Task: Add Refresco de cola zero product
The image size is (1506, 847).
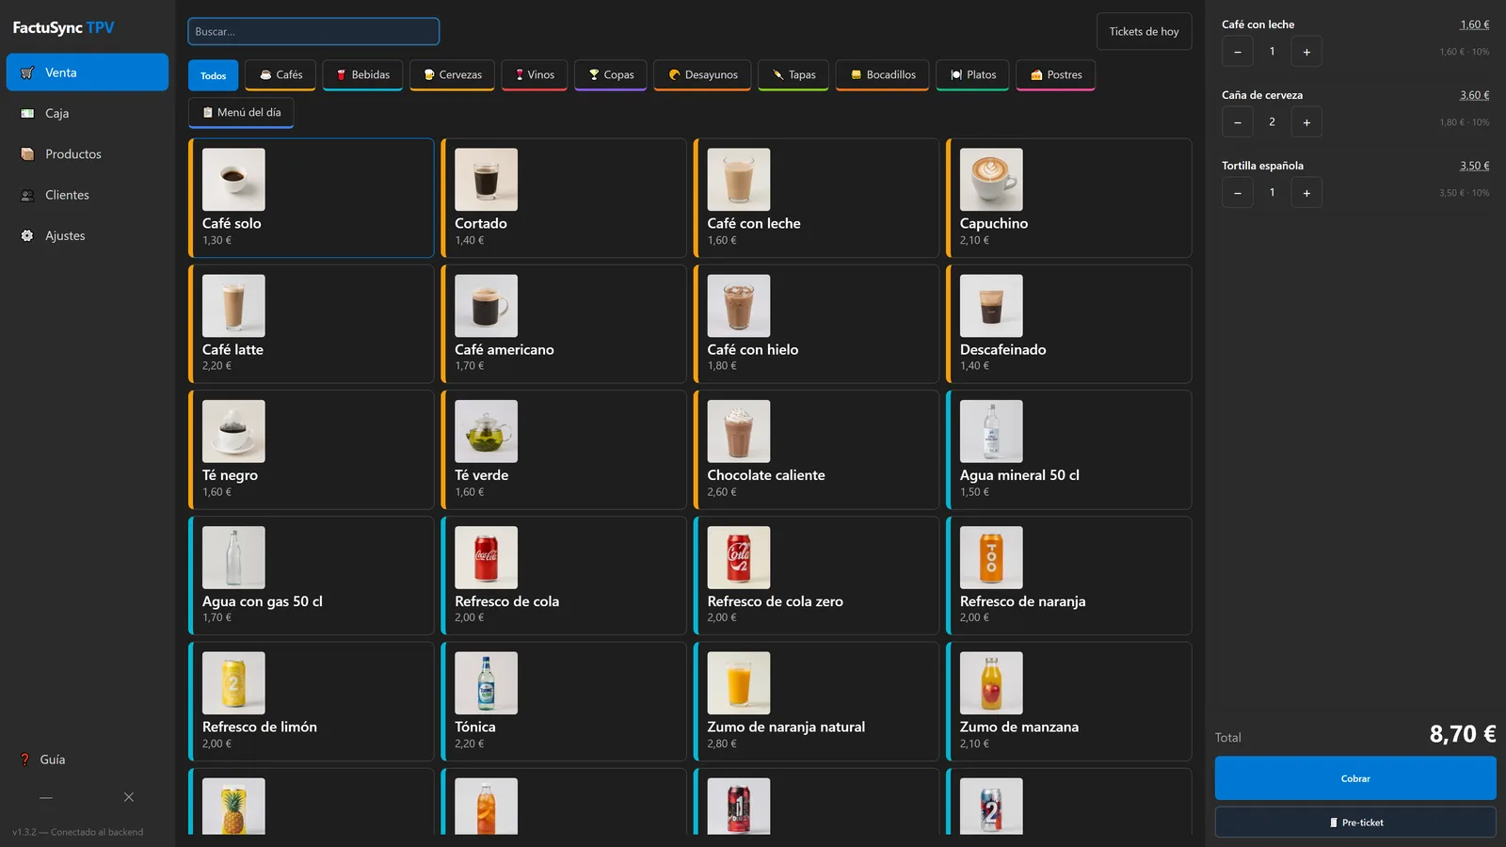Action: pyautogui.click(x=816, y=576)
